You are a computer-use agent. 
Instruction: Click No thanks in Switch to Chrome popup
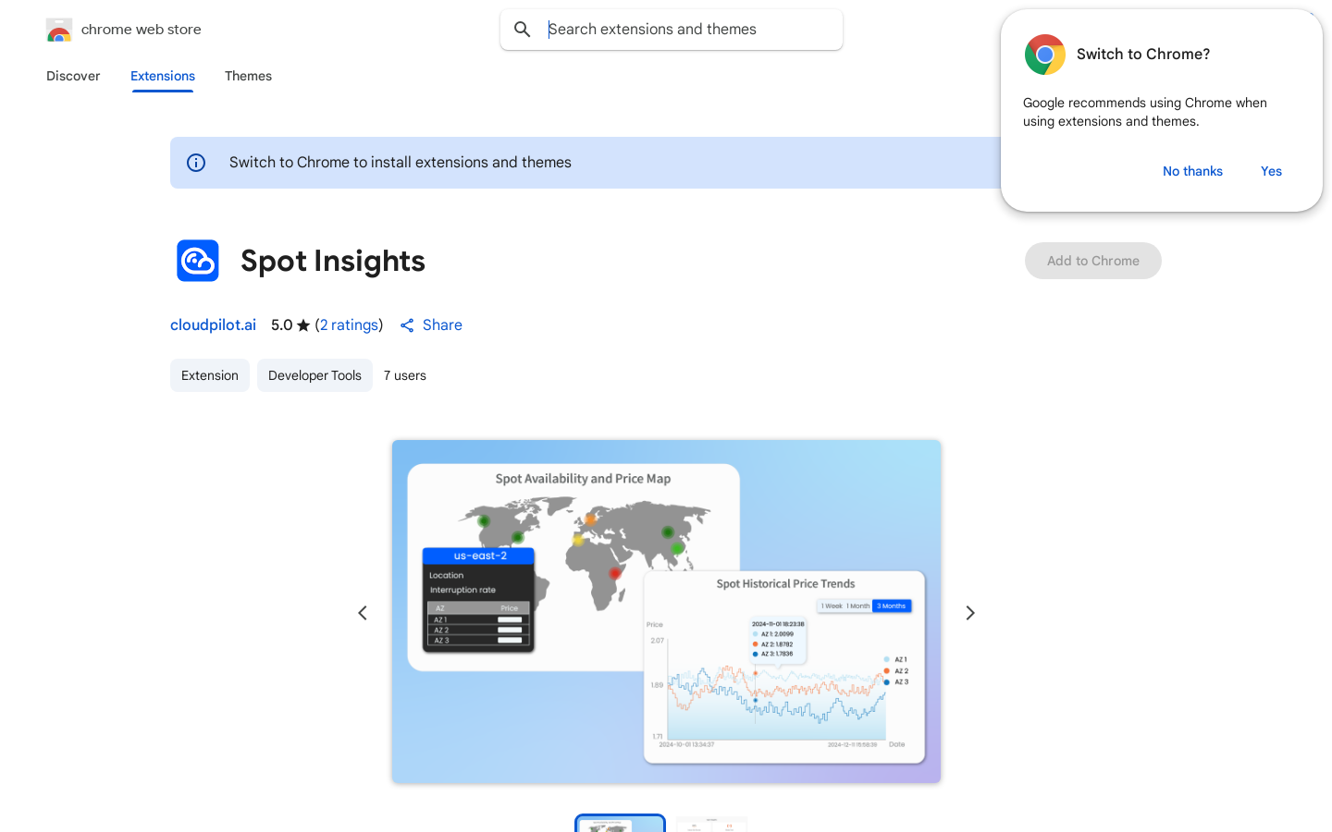[1192, 171]
